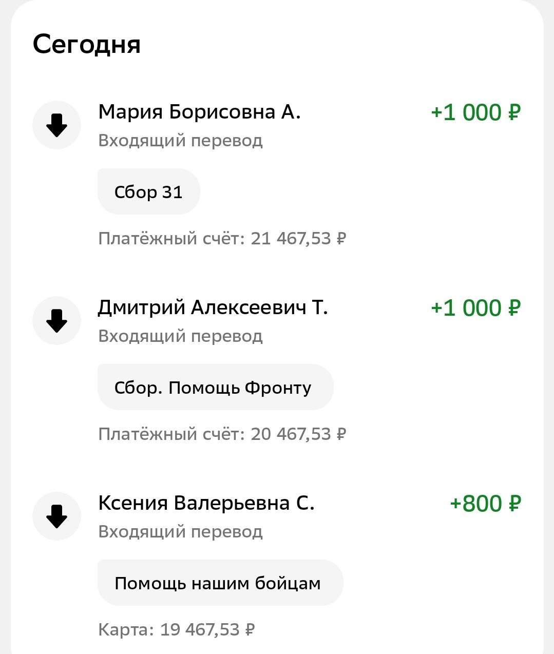This screenshot has height=654, width=554.
Task: Tap the "Сегодня" section header
Action: [x=86, y=44]
